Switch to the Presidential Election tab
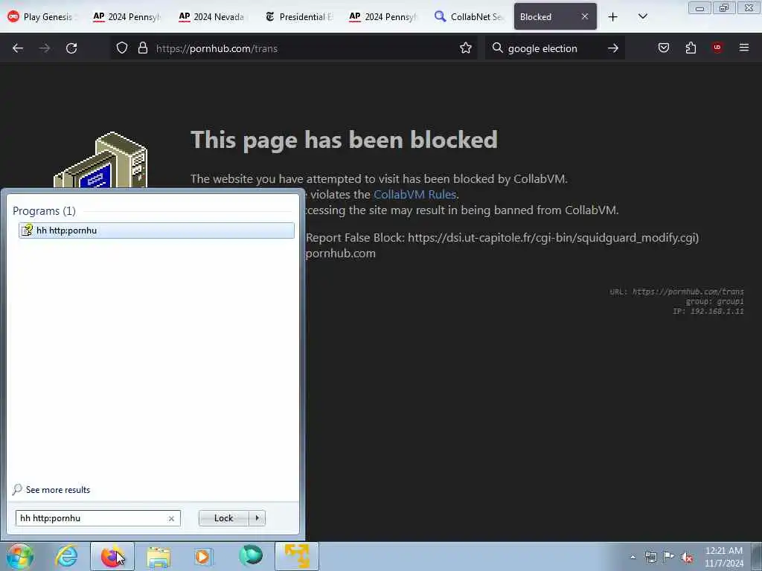Image resolution: width=762 pixels, height=571 pixels. point(298,16)
